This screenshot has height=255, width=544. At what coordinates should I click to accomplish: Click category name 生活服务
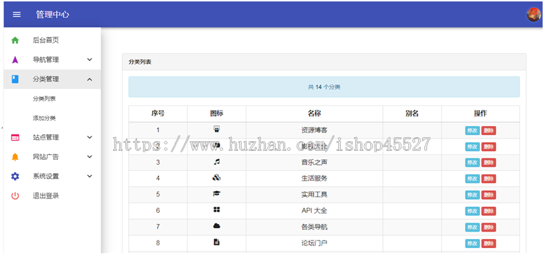(x=314, y=178)
